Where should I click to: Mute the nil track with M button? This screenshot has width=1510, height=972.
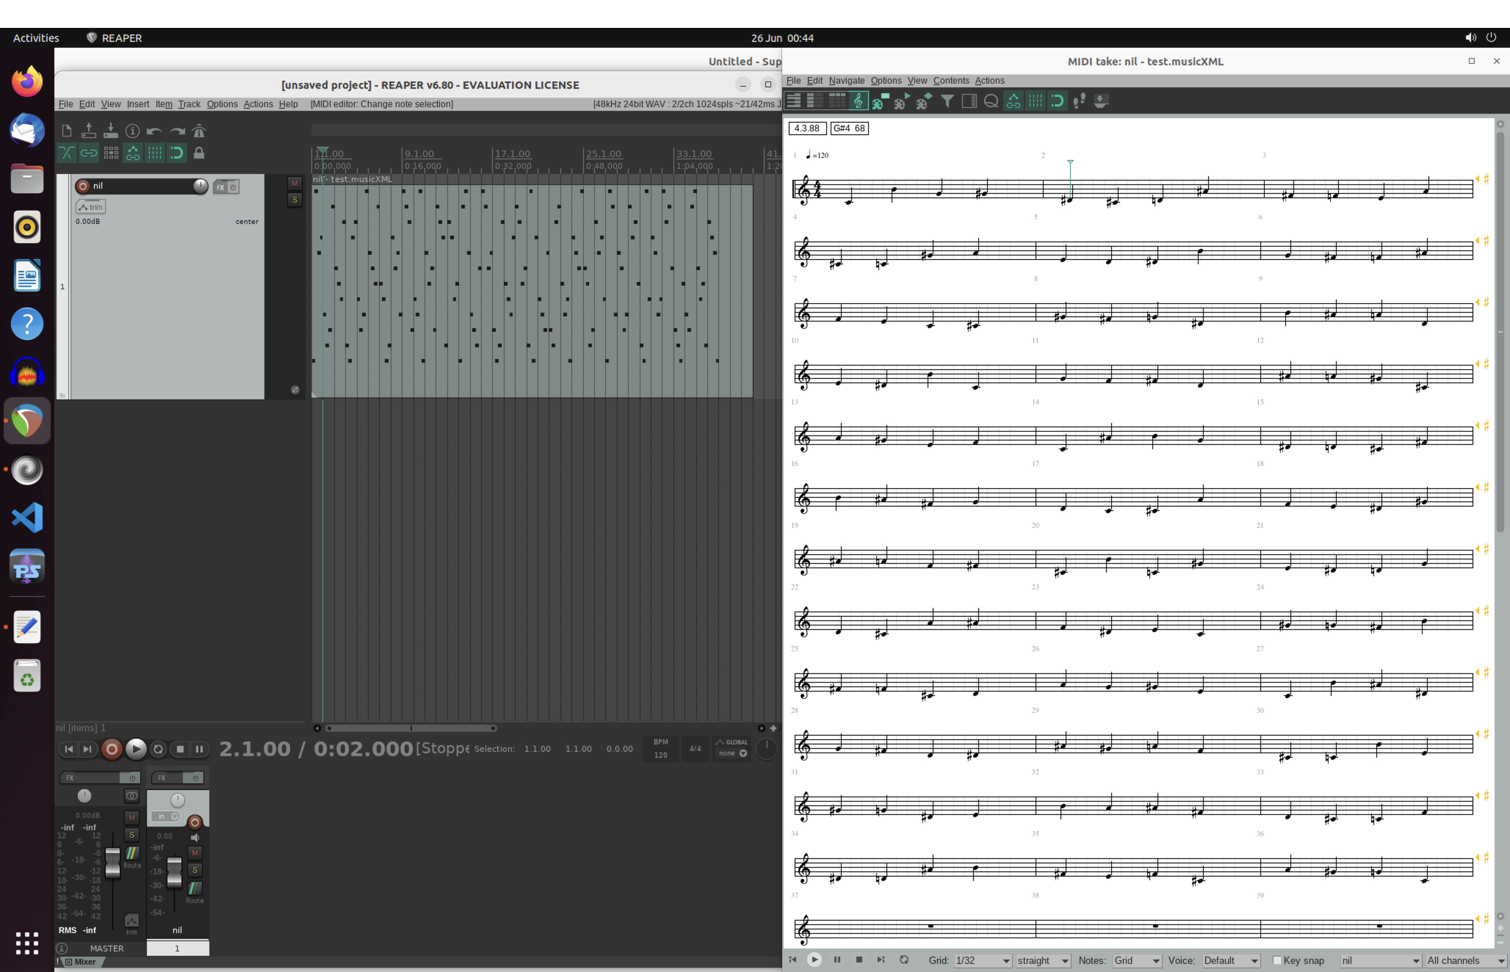295,184
